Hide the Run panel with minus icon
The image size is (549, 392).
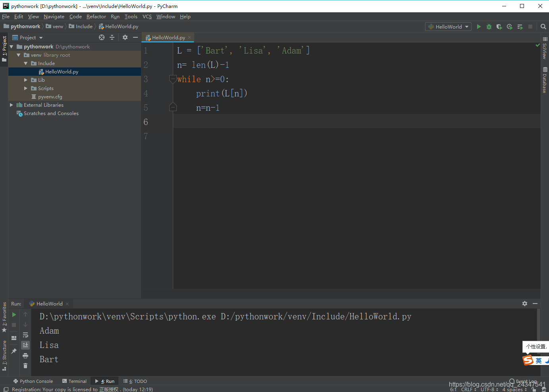(x=535, y=304)
